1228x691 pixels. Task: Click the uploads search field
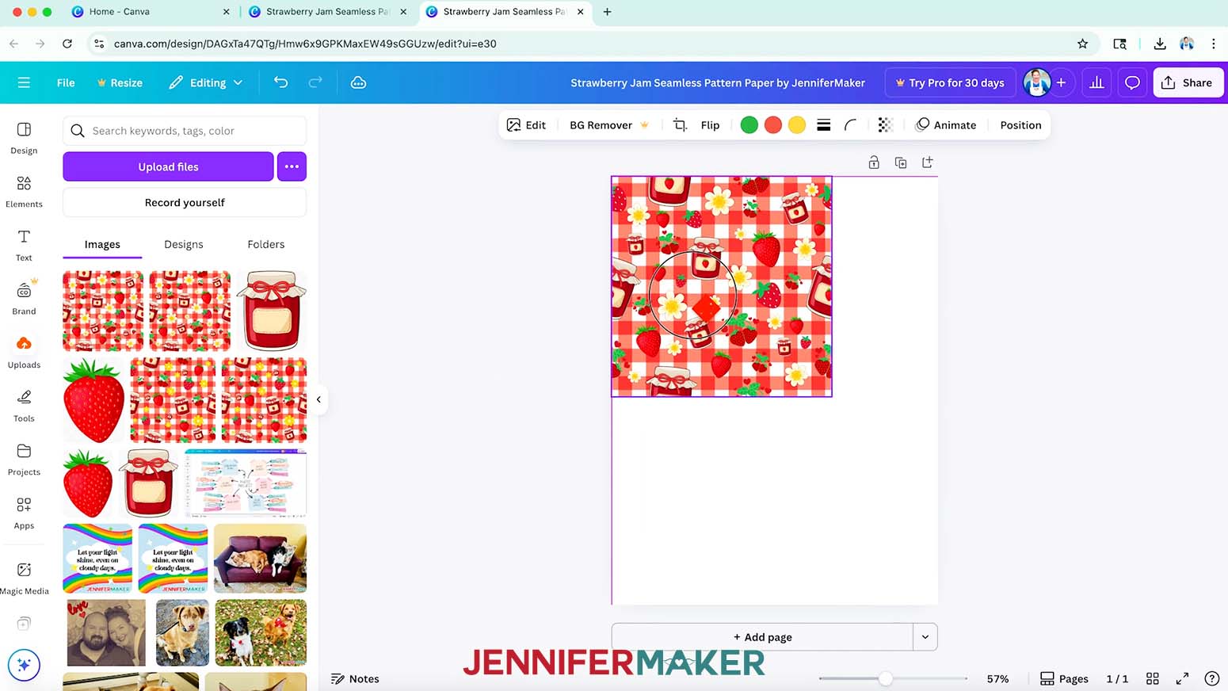click(185, 131)
